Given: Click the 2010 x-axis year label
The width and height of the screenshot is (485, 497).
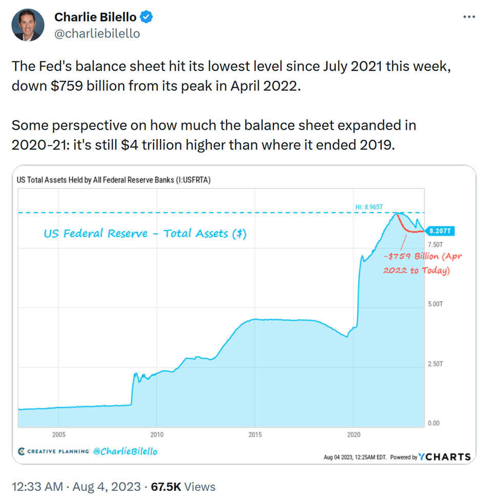Looking at the screenshot, I should (x=157, y=435).
